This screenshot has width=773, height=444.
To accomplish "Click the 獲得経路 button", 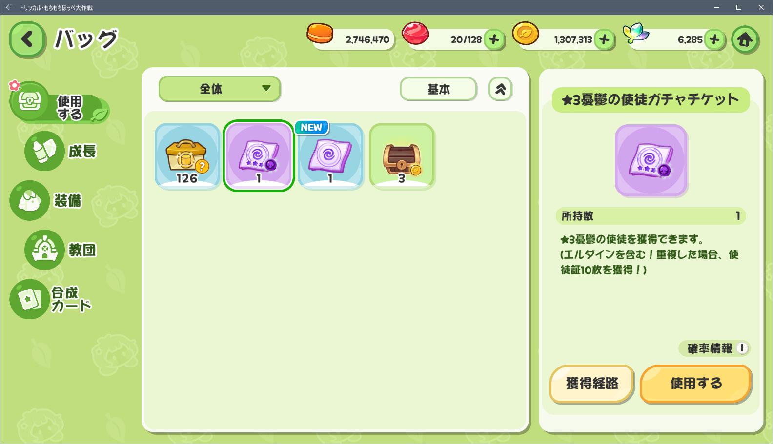I will click(592, 384).
